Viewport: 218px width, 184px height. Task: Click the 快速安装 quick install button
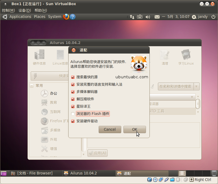pos(50,76)
